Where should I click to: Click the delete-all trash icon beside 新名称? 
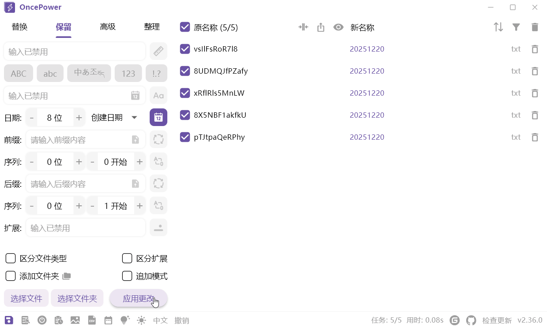pos(535,27)
